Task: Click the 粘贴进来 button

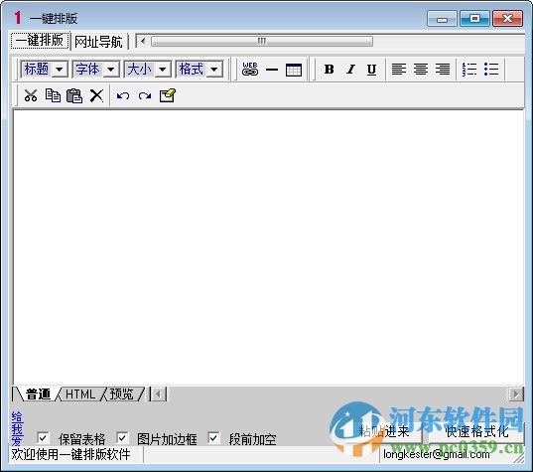Action: tap(384, 431)
